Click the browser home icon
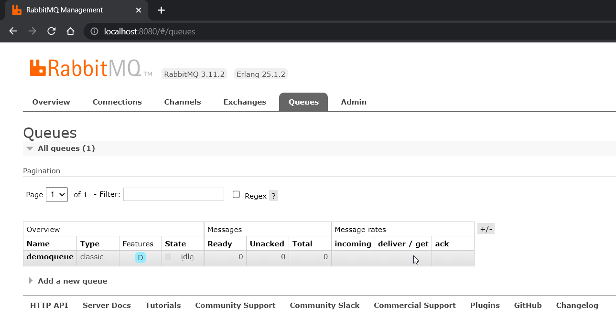The width and height of the screenshot is (616, 317). point(70,32)
